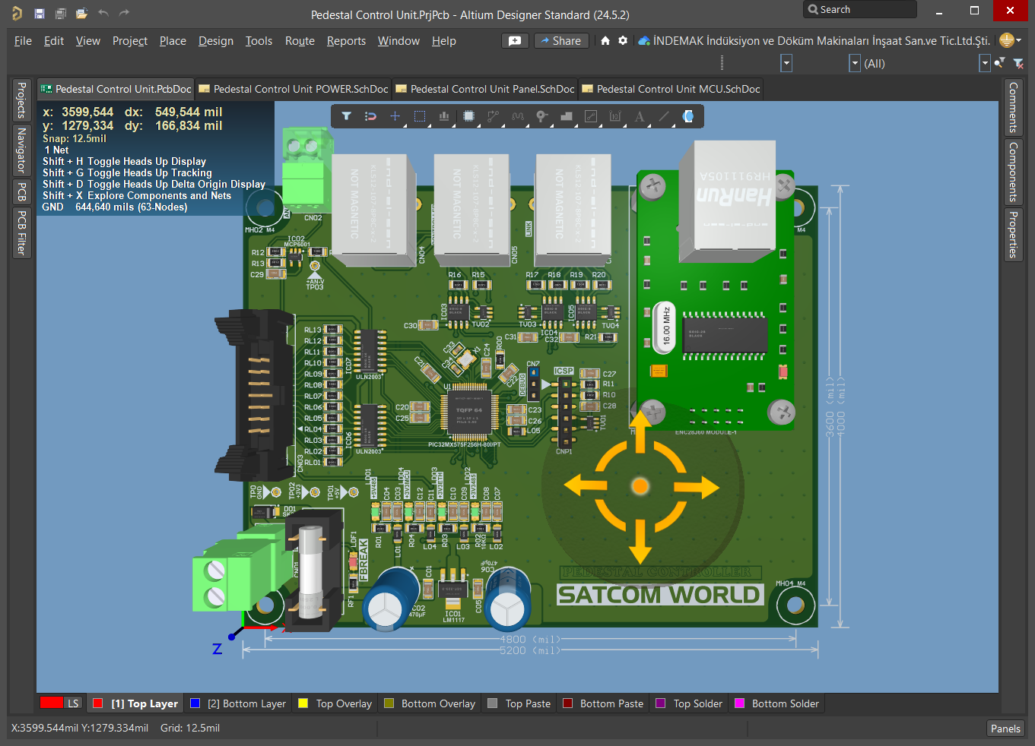Click the Redo arrow icon
Image resolution: width=1035 pixels, height=746 pixels.
(125, 13)
